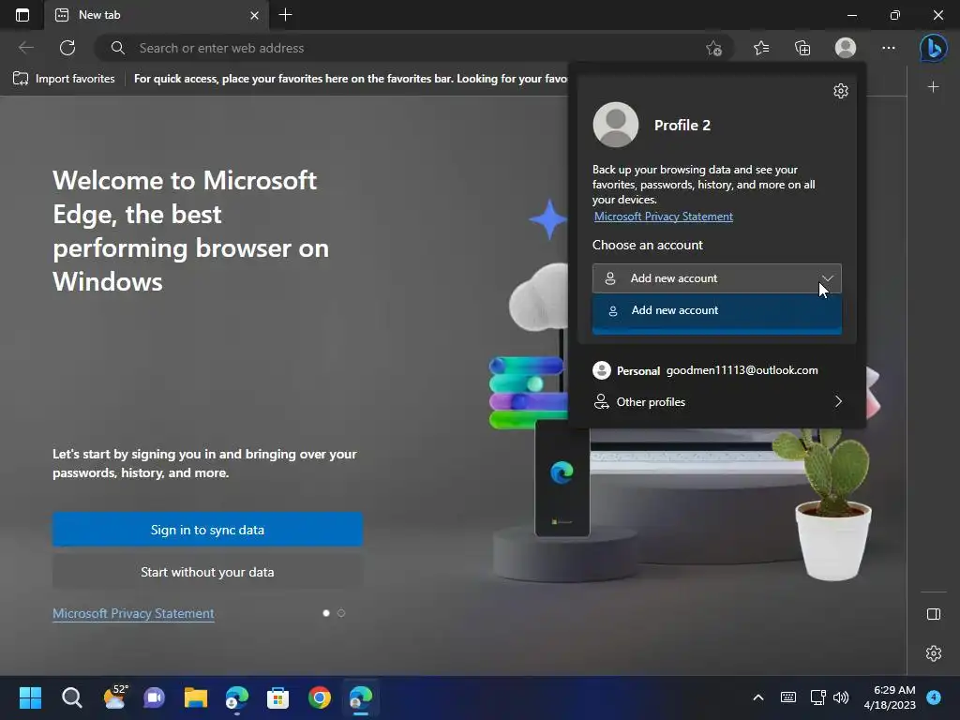Click the first Edge taskbar icon
This screenshot has height=720, width=960.
(x=237, y=697)
